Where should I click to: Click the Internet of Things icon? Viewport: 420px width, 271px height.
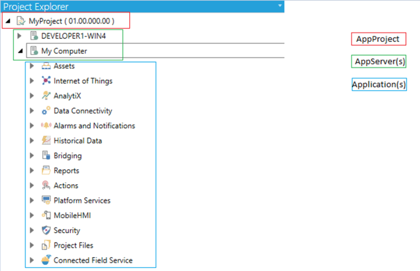pyautogui.click(x=46, y=81)
